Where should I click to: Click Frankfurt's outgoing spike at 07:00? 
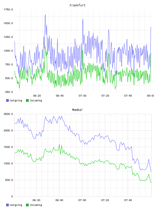tap(83, 19)
